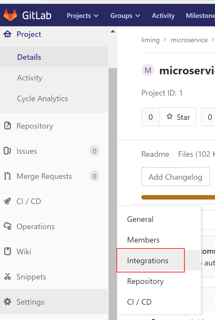The image size is (215, 320).
Task: Open Repository via its document icon
Action: click(x=8, y=126)
